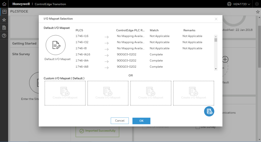Click the arrow in the 1746-I8 row
The width and height of the screenshot is (261, 142).
(106, 49)
